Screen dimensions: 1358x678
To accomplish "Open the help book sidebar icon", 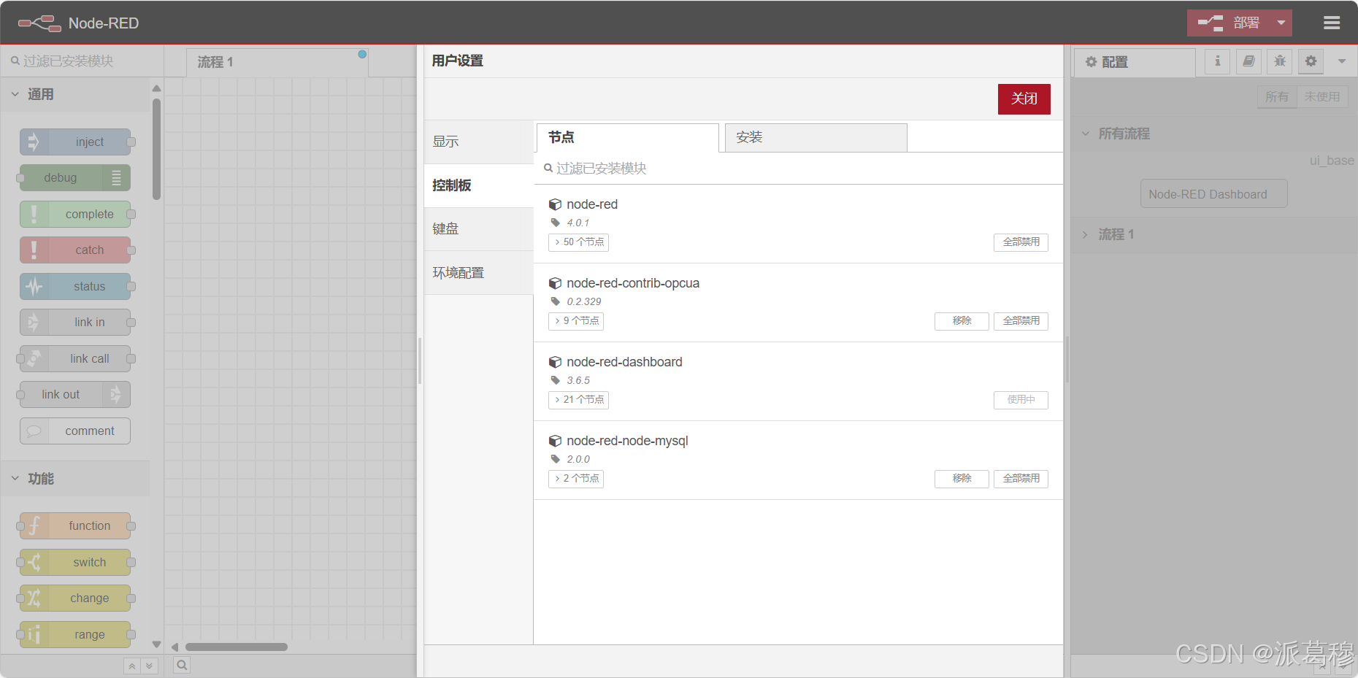I will (1248, 61).
